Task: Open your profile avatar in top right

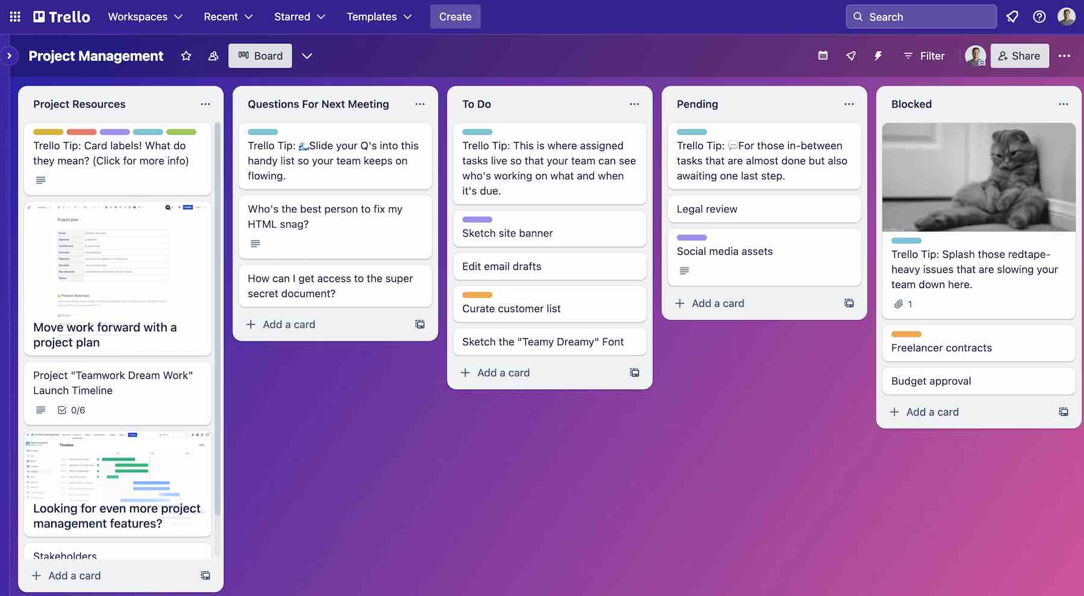Action: 1067,16
